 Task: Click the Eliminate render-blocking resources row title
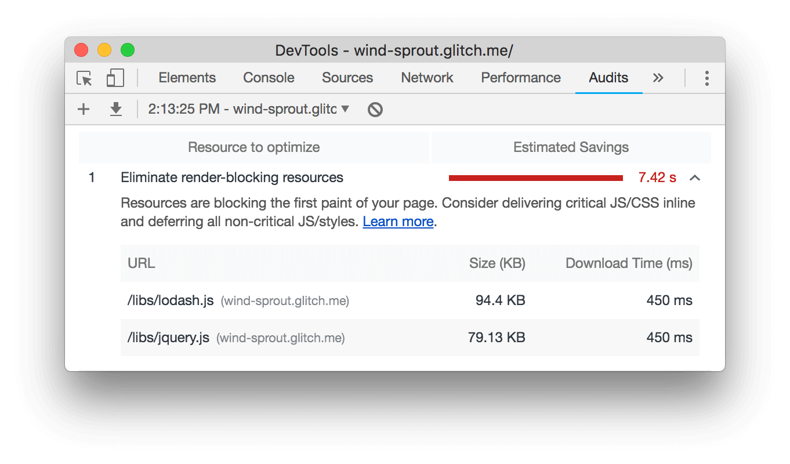[232, 178]
